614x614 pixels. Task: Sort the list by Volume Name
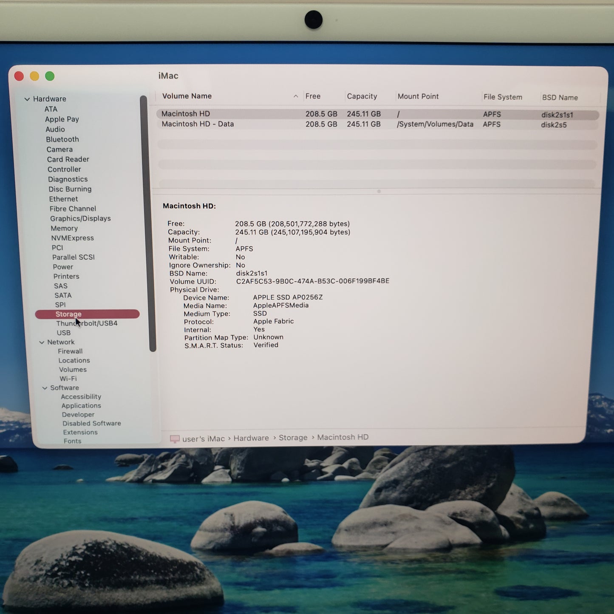pos(187,96)
